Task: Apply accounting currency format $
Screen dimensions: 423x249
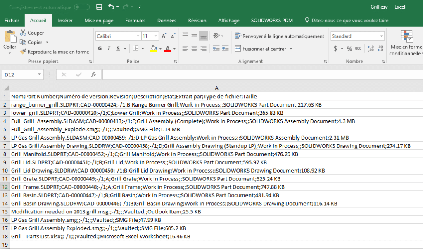Action: click(x=335, y=49)
